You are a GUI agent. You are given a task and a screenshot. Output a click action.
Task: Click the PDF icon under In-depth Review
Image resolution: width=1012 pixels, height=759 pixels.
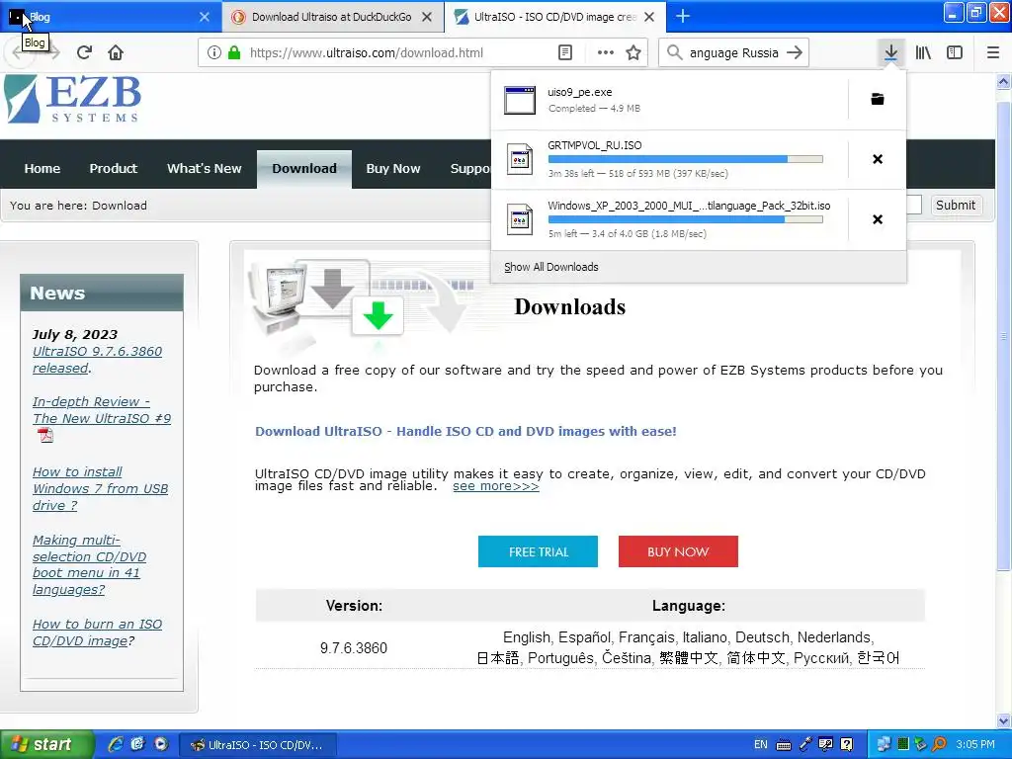point(45,436)
